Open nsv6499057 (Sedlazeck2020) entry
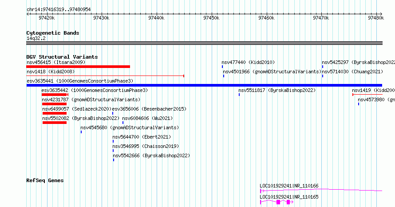This screenshot has height=207, width=395. click(x=77, y=109)
